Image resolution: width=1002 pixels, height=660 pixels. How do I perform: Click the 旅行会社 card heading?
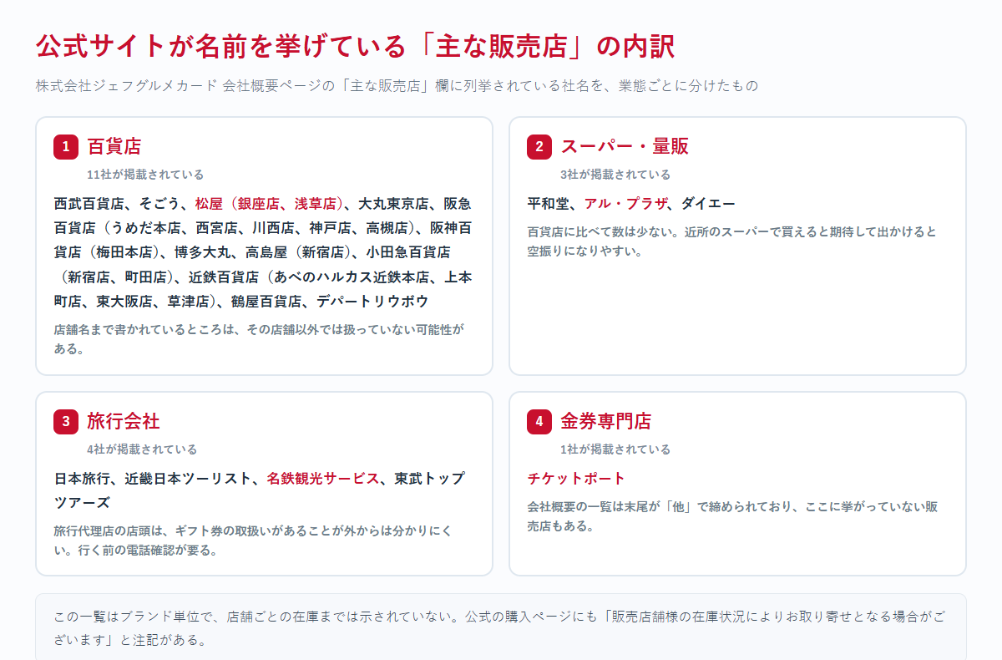coord(124,421)
